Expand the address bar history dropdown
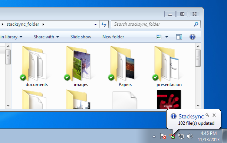This screenshot has height=143, width=227. tap(95, 25)
